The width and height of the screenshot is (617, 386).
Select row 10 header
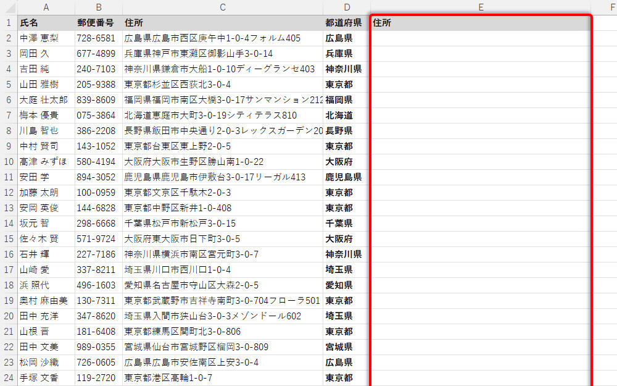click(9, 162)
